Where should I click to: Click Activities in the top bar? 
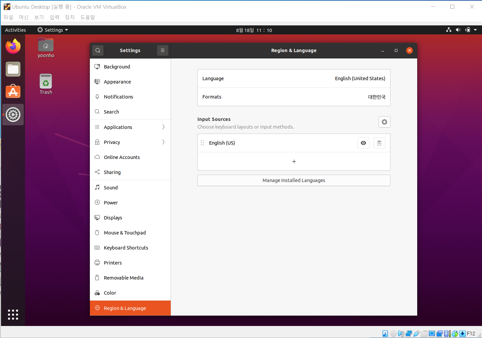(15, 30)
